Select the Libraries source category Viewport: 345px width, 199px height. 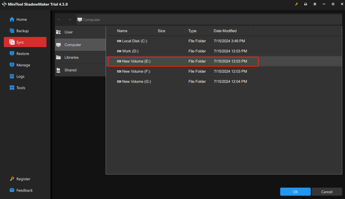[71, 57]
